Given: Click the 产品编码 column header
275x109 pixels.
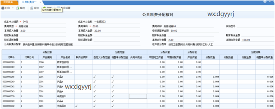Looking at the screenshot, I should point(47,57).
